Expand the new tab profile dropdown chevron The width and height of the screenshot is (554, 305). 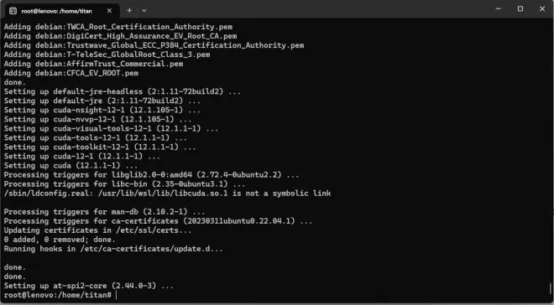tap(144, 11)
